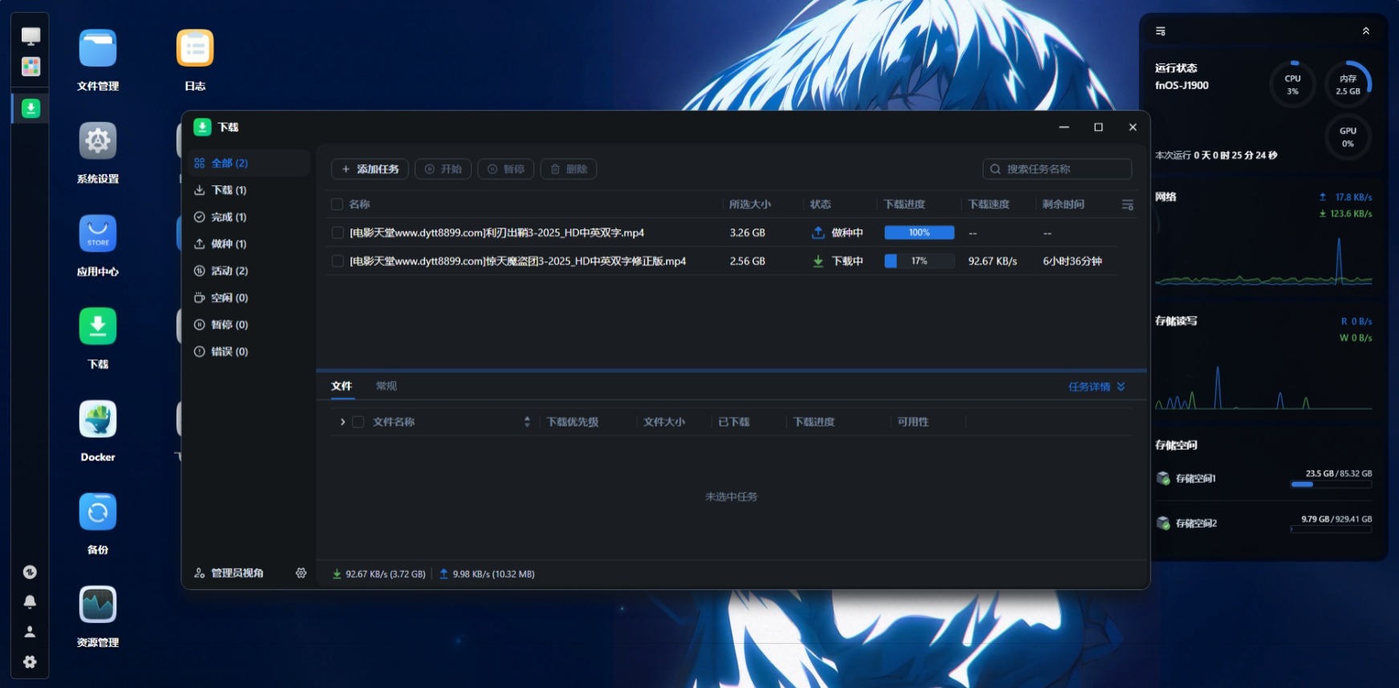Click column settings icon in table header
This screenshot has width=1399, height=688.
click(x=1127, y=204)
